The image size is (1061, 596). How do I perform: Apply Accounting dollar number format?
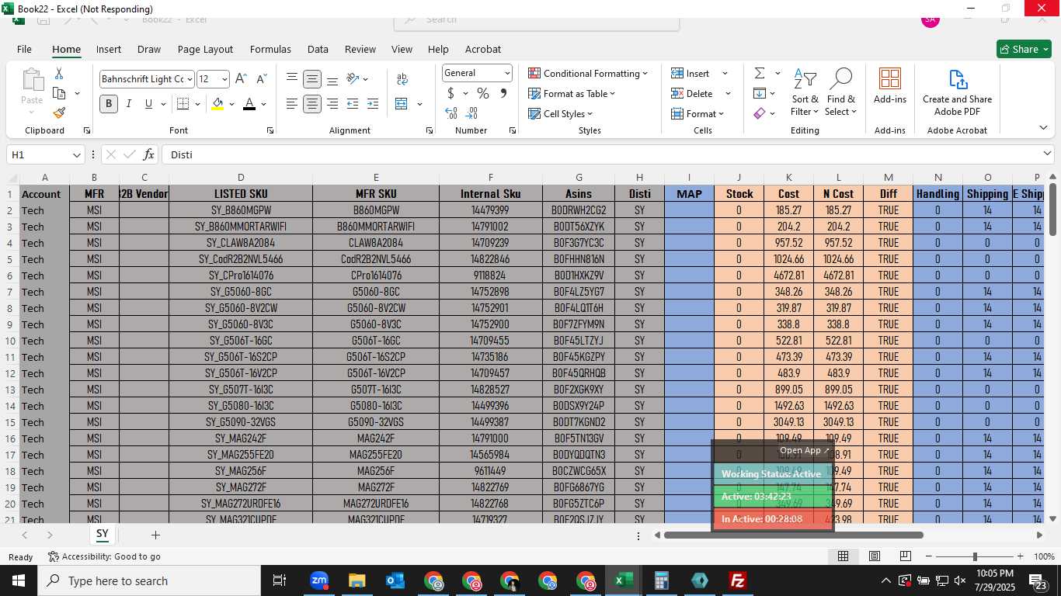coord(451,93)
